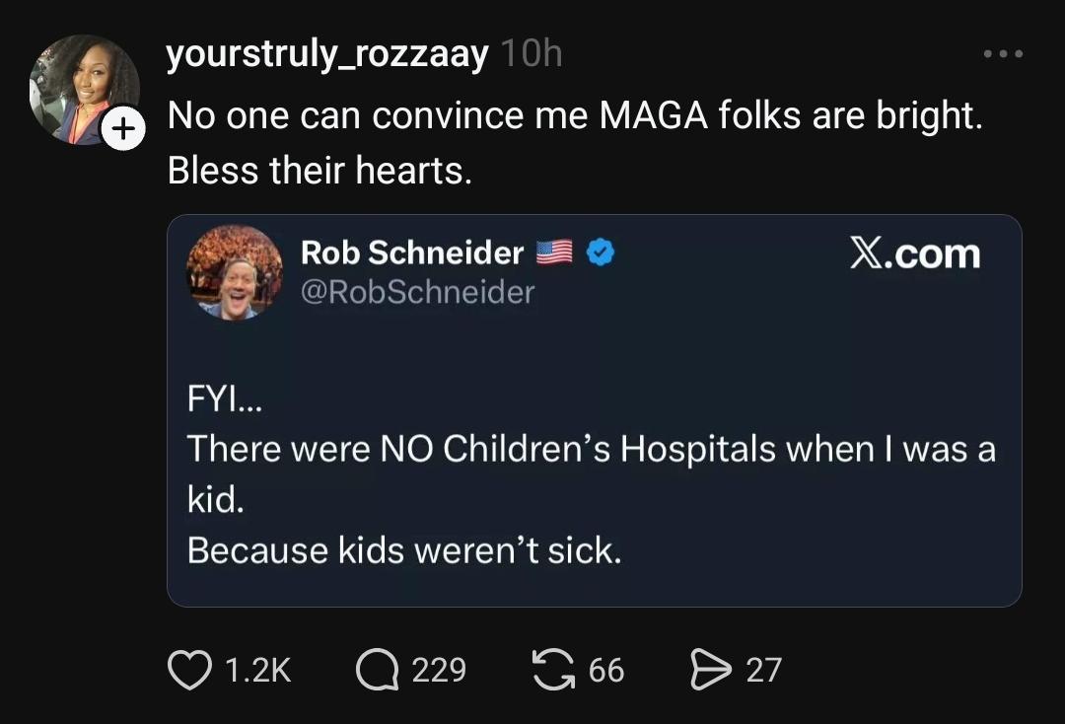View the 229 replies count
Image resolution: width=1065 pixels, height=724 pixels.
[x=439, y=671]
